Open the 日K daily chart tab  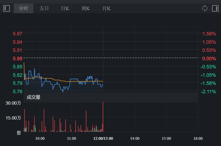(x=65, y=8)
